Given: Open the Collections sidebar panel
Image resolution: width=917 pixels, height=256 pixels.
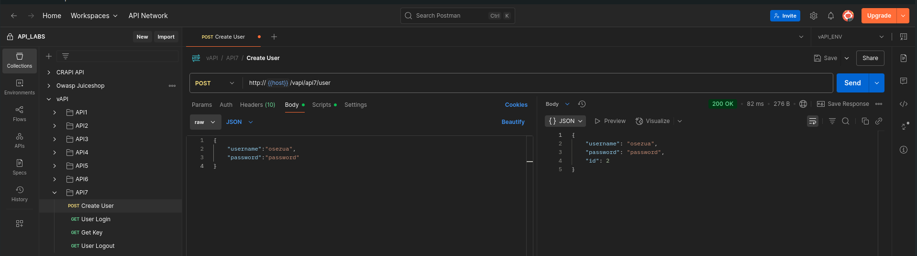Looking at the screenshot, I should [x=20, y=61].
